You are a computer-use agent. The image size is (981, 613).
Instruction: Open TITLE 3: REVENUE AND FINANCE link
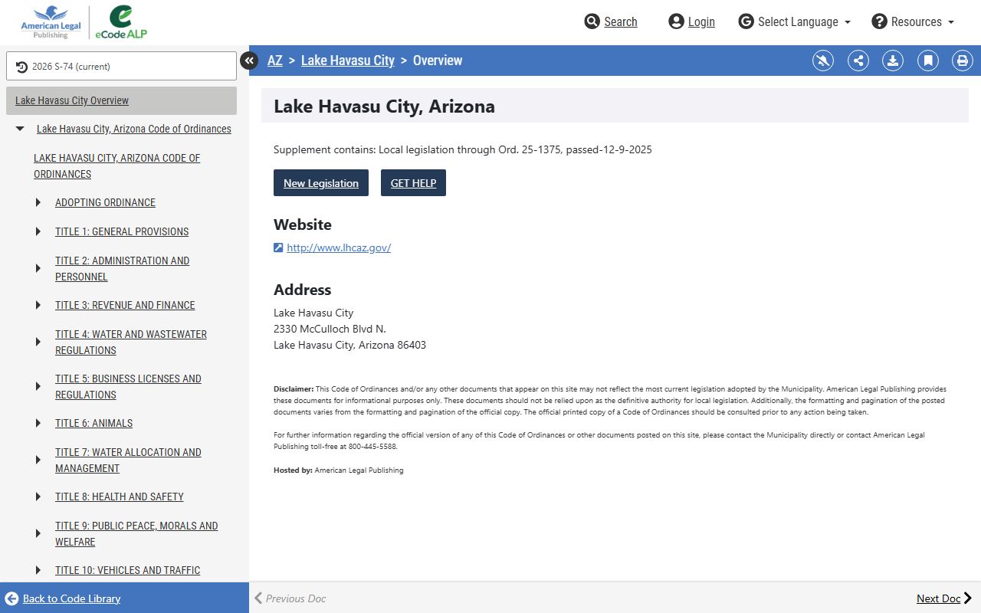(125, 306)
